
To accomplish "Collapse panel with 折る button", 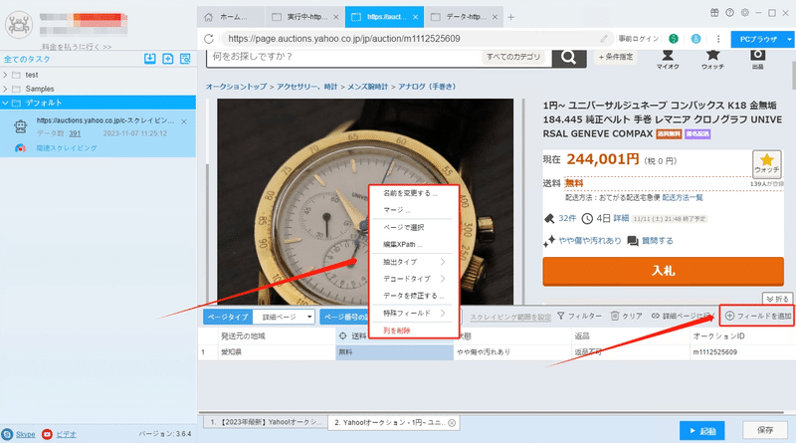I will coord(777,299).
